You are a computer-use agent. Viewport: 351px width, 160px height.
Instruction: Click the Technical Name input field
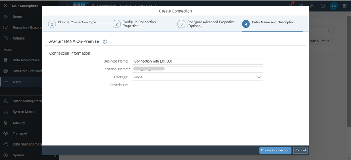point(197,69)
